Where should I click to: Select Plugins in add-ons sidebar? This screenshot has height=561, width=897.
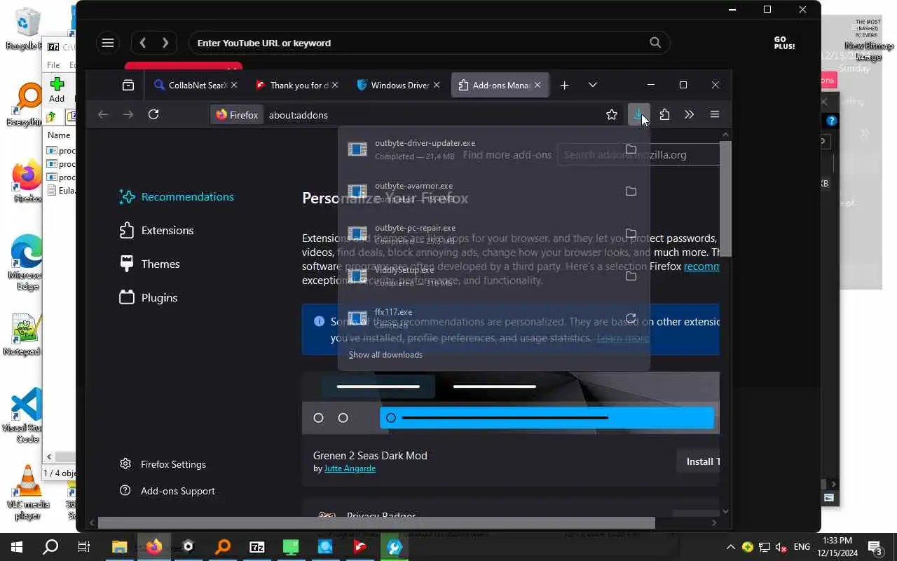coord(148,297)
